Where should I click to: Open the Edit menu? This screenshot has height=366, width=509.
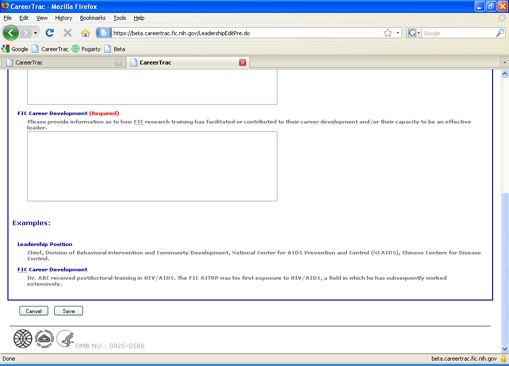24,18
